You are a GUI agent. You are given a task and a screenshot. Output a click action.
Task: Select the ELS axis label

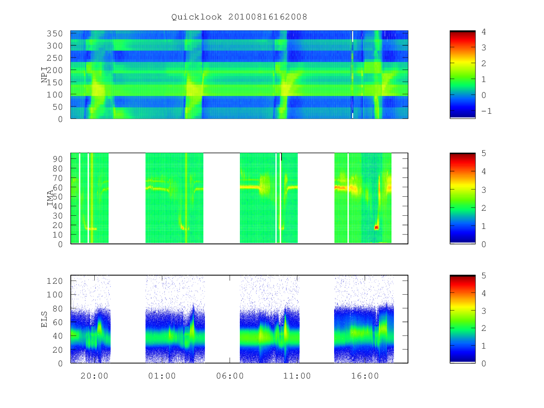click(x=44, y=319)
